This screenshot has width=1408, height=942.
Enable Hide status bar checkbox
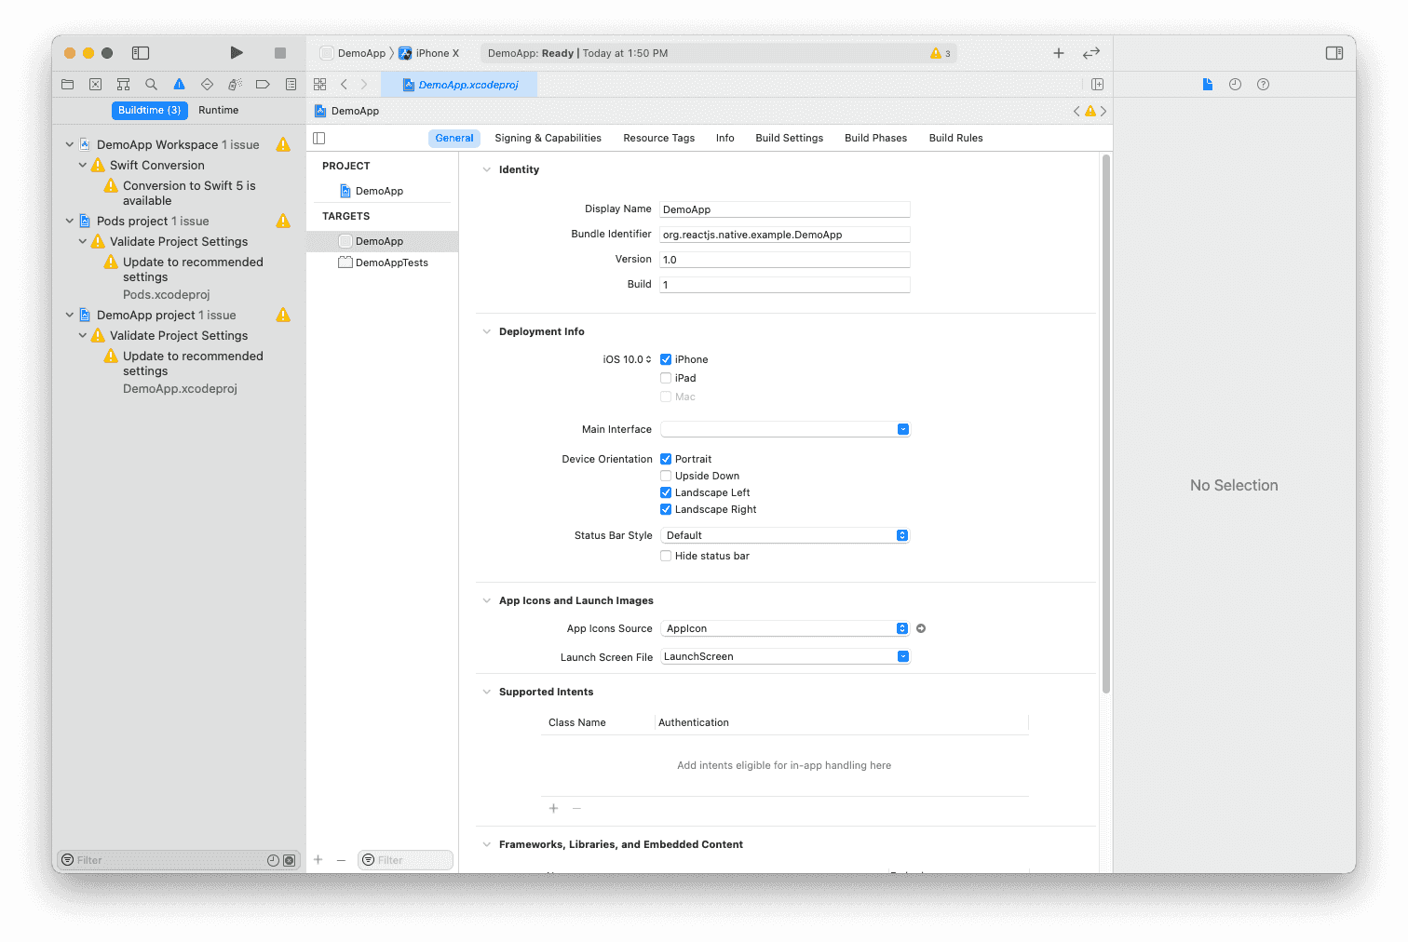coord(666,556)
